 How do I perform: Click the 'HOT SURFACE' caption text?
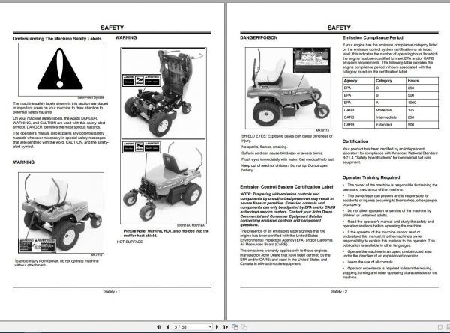point(130,242)
